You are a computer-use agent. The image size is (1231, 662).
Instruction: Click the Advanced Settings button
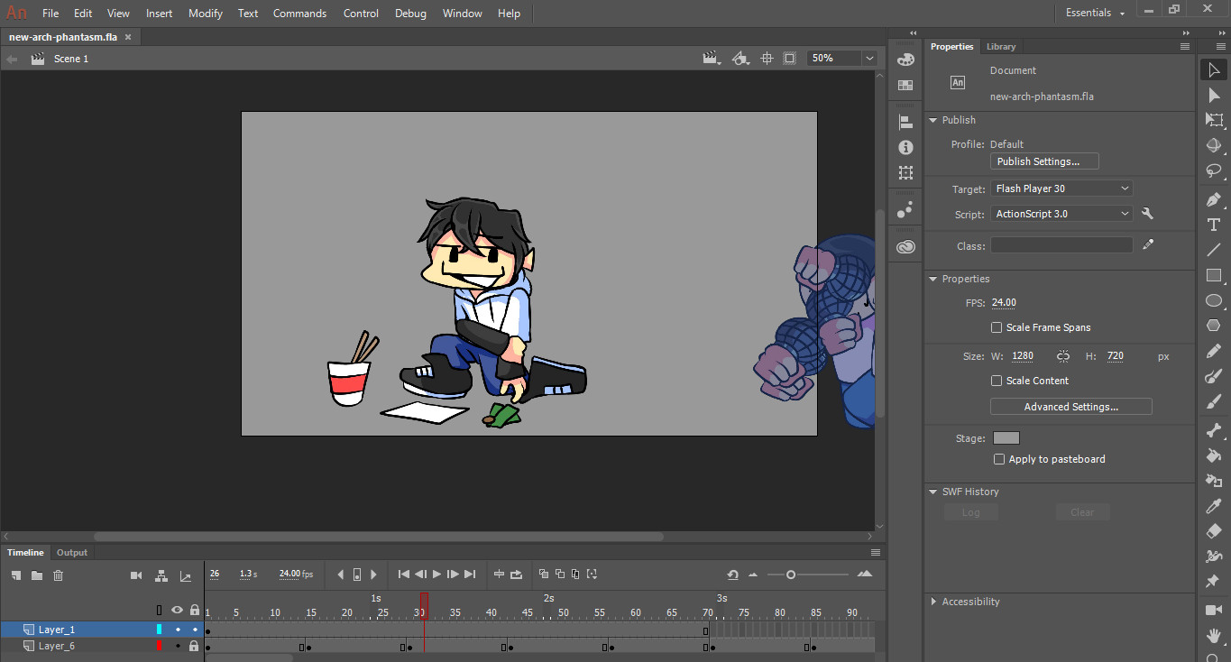tap(1070, 407)
